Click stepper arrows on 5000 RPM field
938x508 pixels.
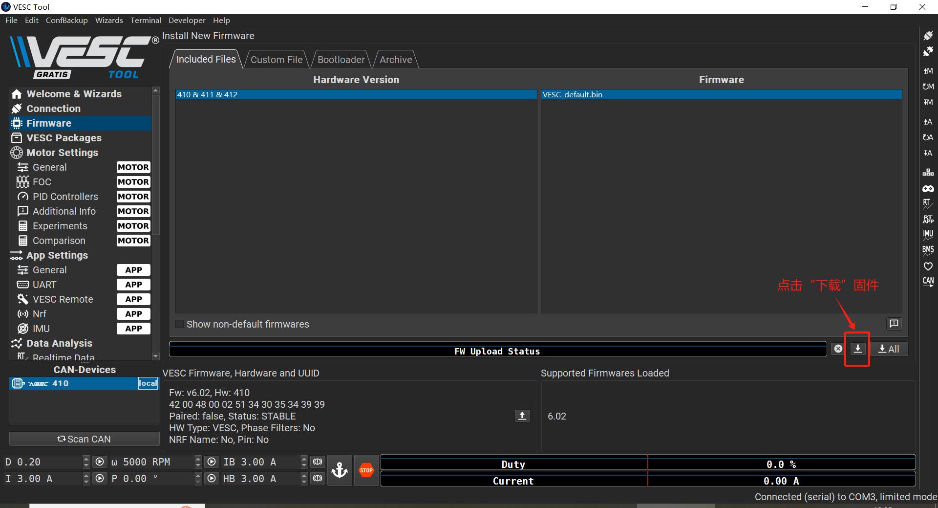point(198,462)
